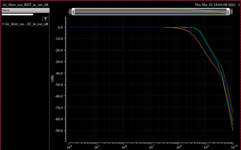Viewport: 241px width, 150px height.
Task: Click the 10^10 label on frequency axis
Action: coord(234,147)
